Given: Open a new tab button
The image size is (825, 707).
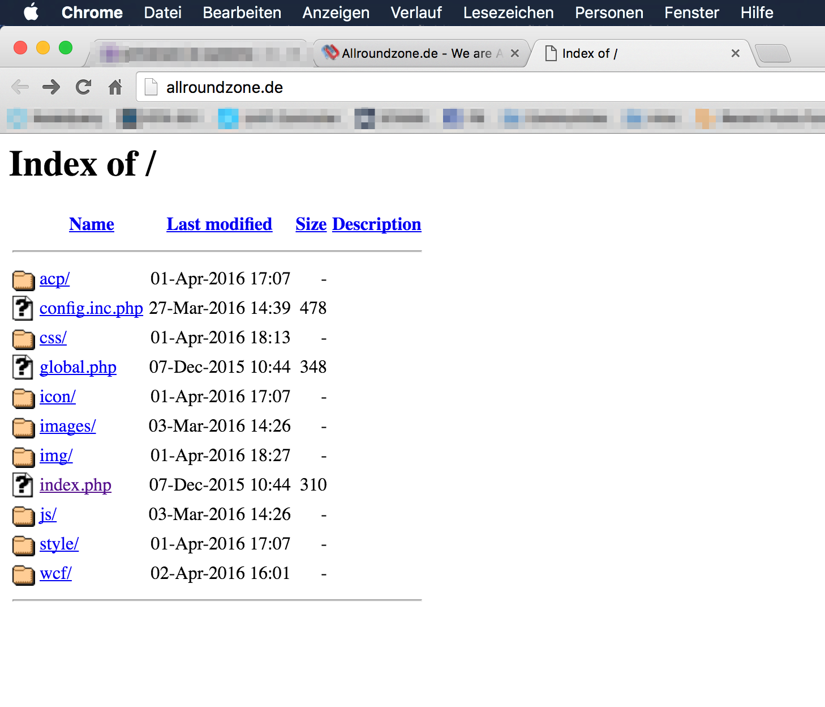Looking at the screenshot, I should 772,54.
